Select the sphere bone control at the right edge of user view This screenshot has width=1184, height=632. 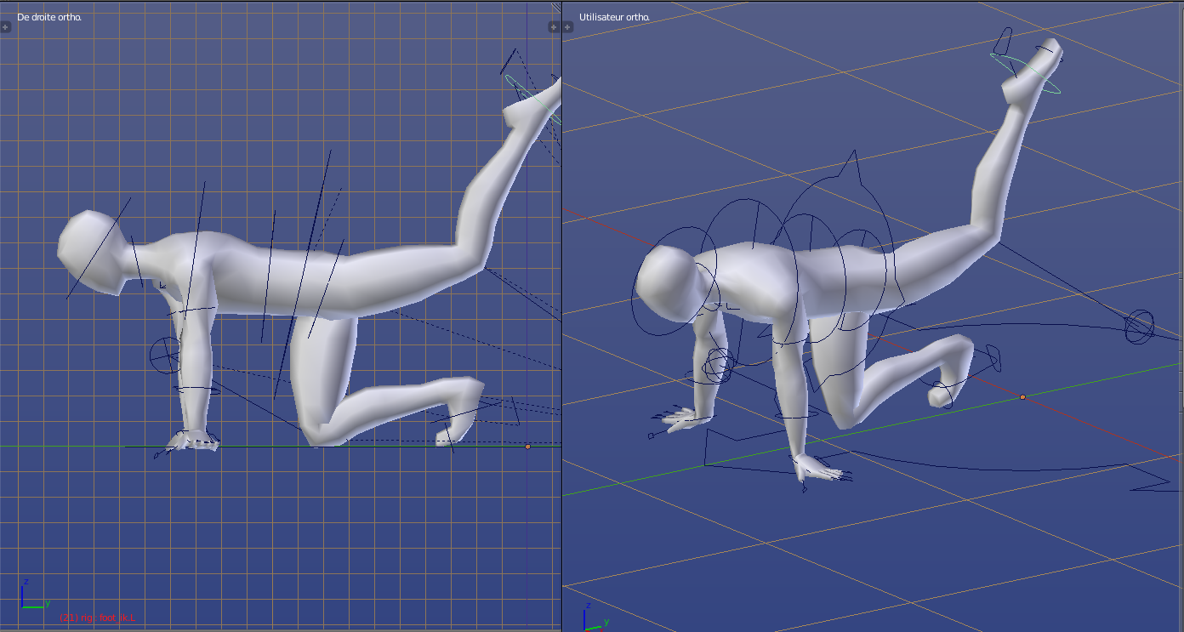pyautogui.click(x=1139, y=327)
